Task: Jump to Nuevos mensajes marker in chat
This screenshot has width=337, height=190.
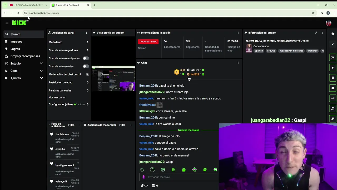Action: point(189,130)
